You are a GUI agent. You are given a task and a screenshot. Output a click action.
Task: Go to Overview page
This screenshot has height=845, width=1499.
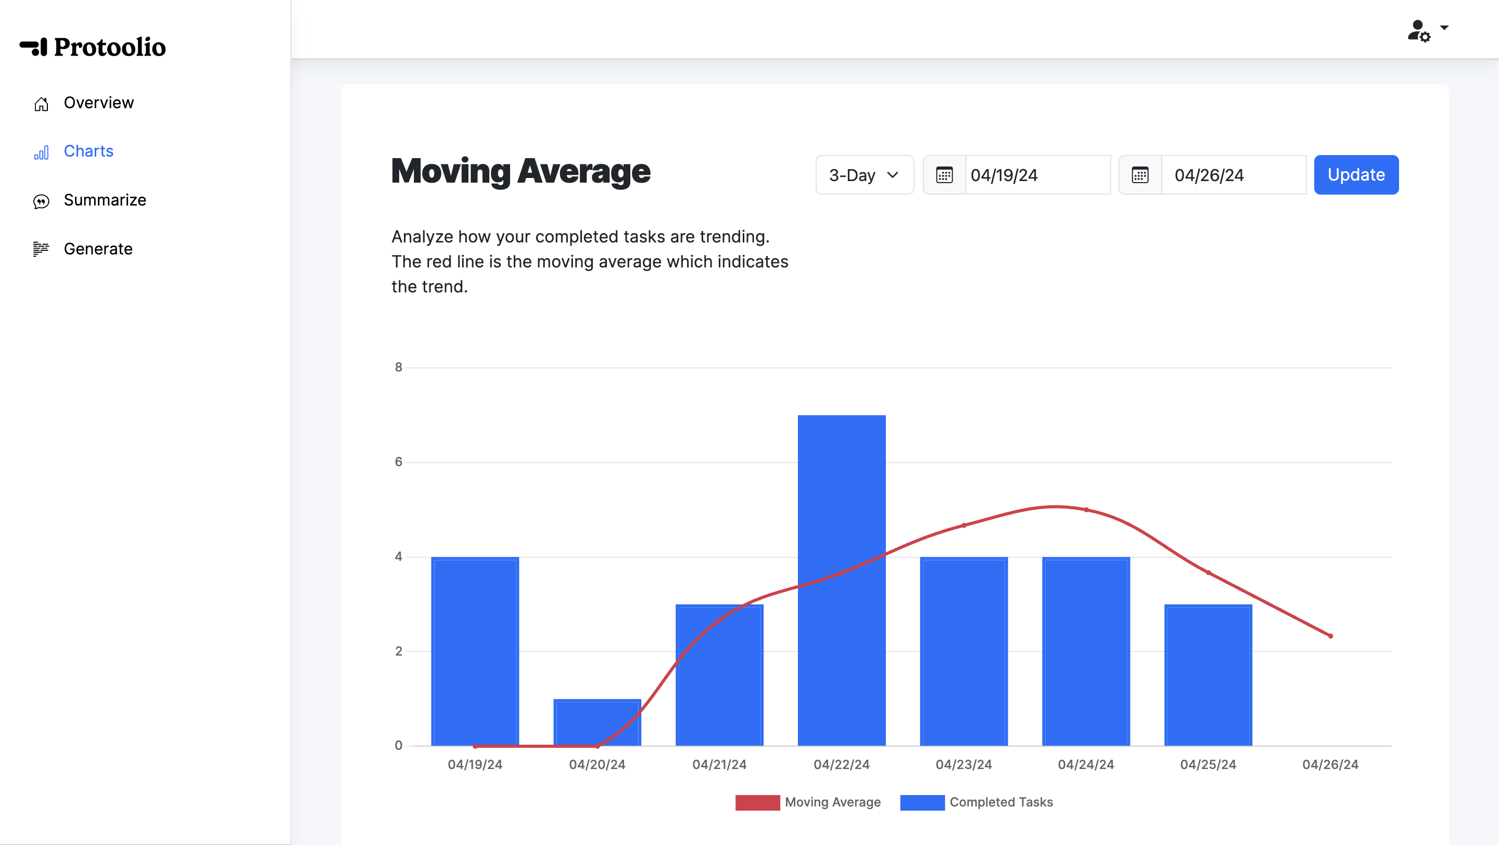tap(99, 103)
